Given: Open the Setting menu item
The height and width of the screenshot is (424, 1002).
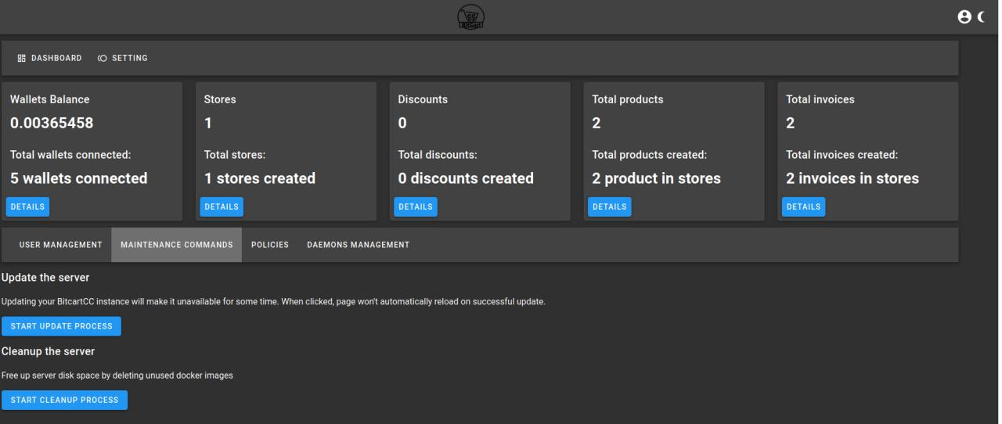Looking at the screenshot, I should point(123,58).
